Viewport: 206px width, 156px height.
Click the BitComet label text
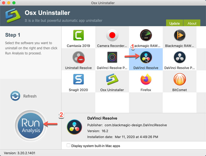click(179, 90)
